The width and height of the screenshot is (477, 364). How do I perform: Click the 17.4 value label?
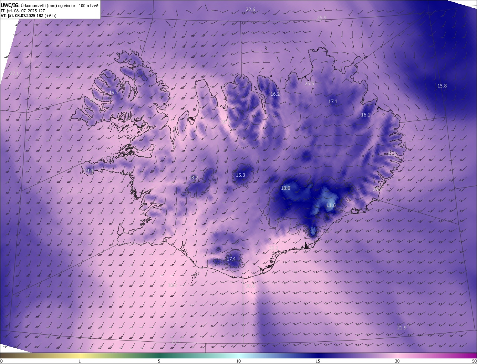click(x=231, y=259)
